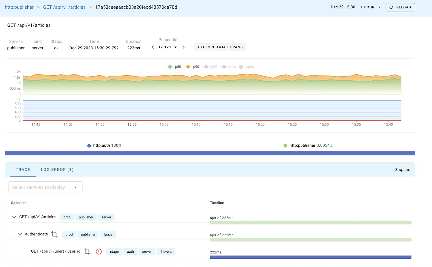Go to previous percentile with left arrow
This screenshot has height=267, width=432.
pyautogui.click(x=153, y=47)
